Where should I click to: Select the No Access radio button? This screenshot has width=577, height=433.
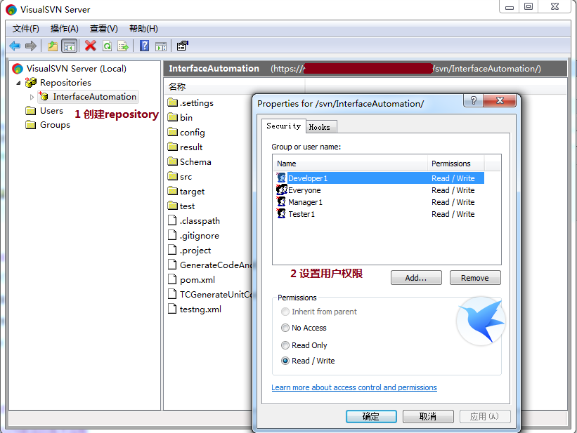click(x=285, y=328)
